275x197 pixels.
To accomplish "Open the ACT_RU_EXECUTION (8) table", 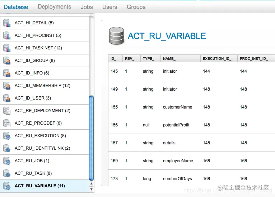I will [x=45, y=136].
